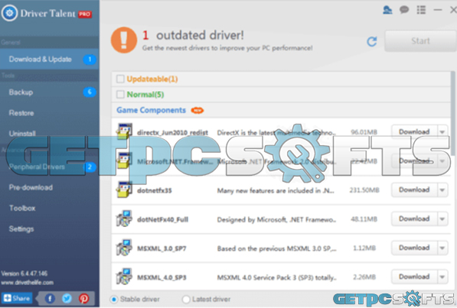Screen dimensions: 457x308
Task: Share on Twitter icon
Action: tap(67, 298)
